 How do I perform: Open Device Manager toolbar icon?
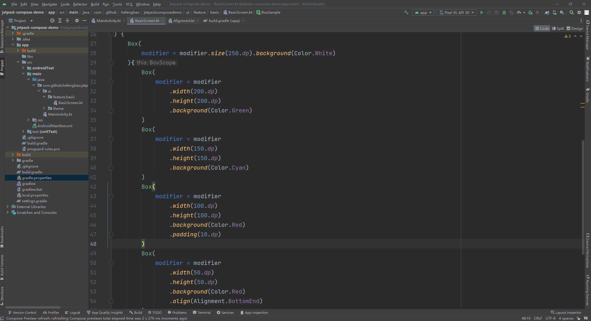pos(555,12)
